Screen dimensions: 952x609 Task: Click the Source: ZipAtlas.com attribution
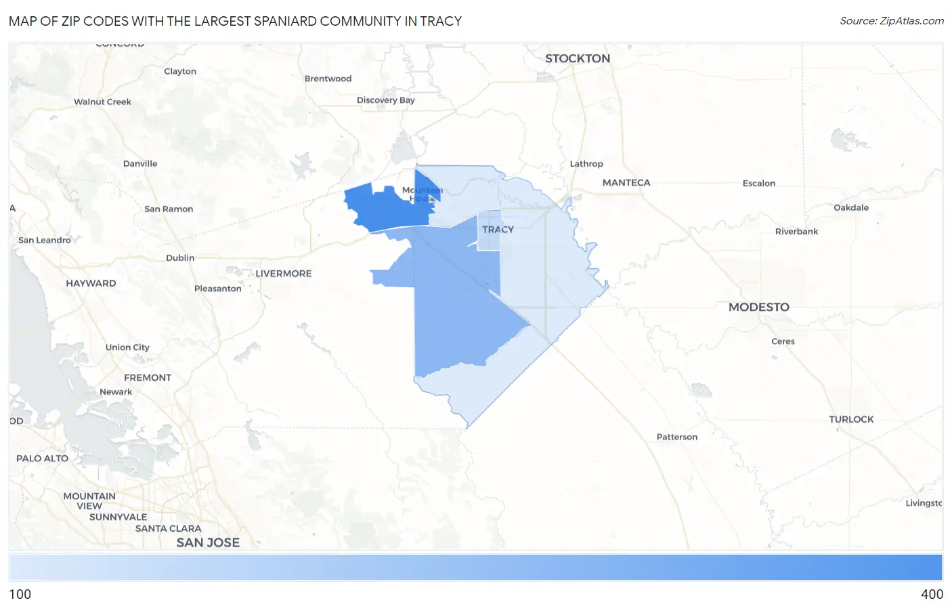pos(892,21)
